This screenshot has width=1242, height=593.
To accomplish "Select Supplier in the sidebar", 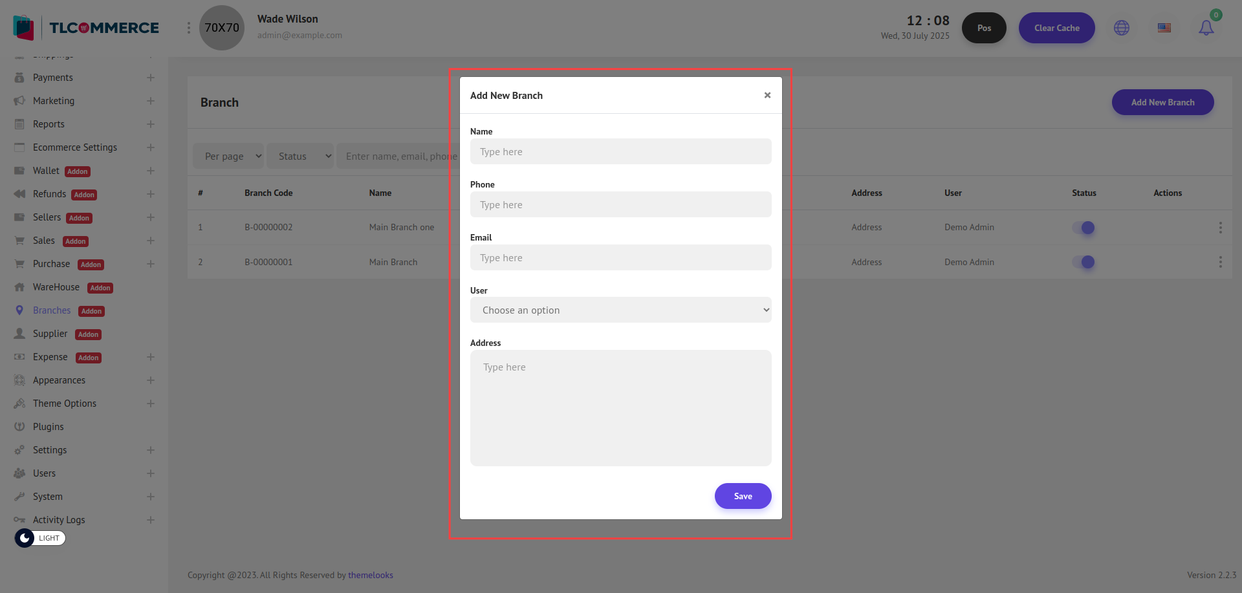I will pyautogui.click(x=50, y=334).
